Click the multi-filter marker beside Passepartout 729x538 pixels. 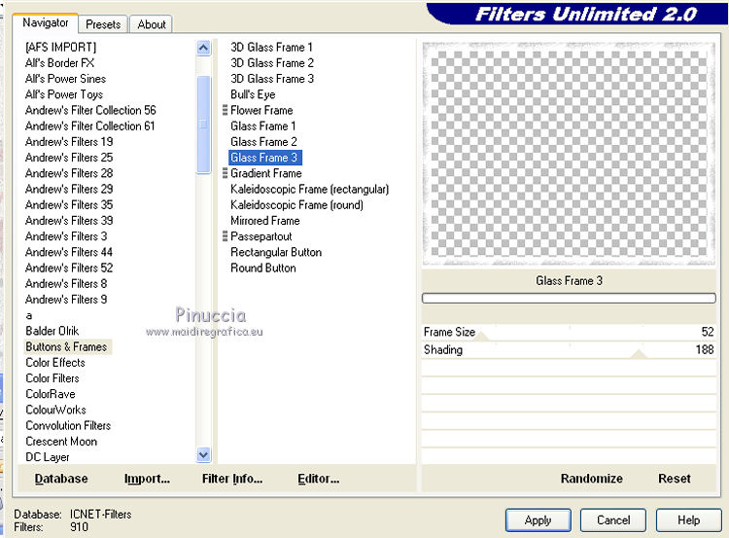click(x=226, y=236)
